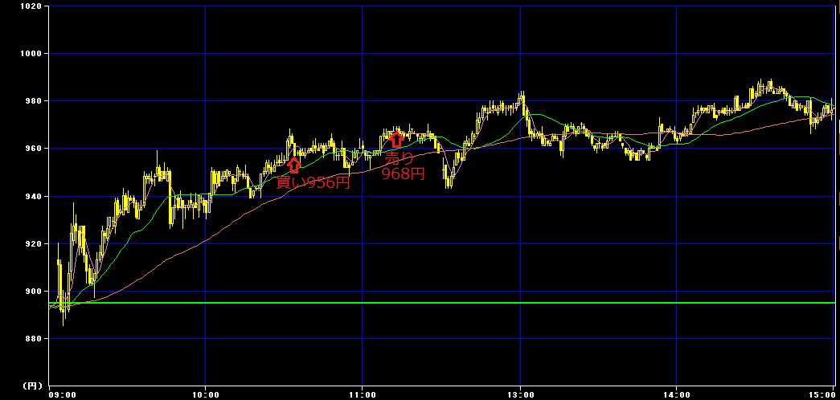Screen dimensions: 840x400
Task: Select the 11:00 time axis marker
Action: click(363, 395)
